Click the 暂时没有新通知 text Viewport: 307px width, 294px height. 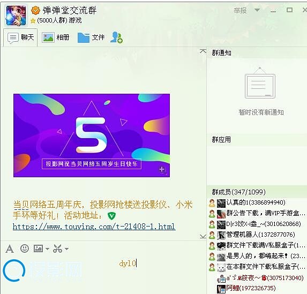coord(261,112)
